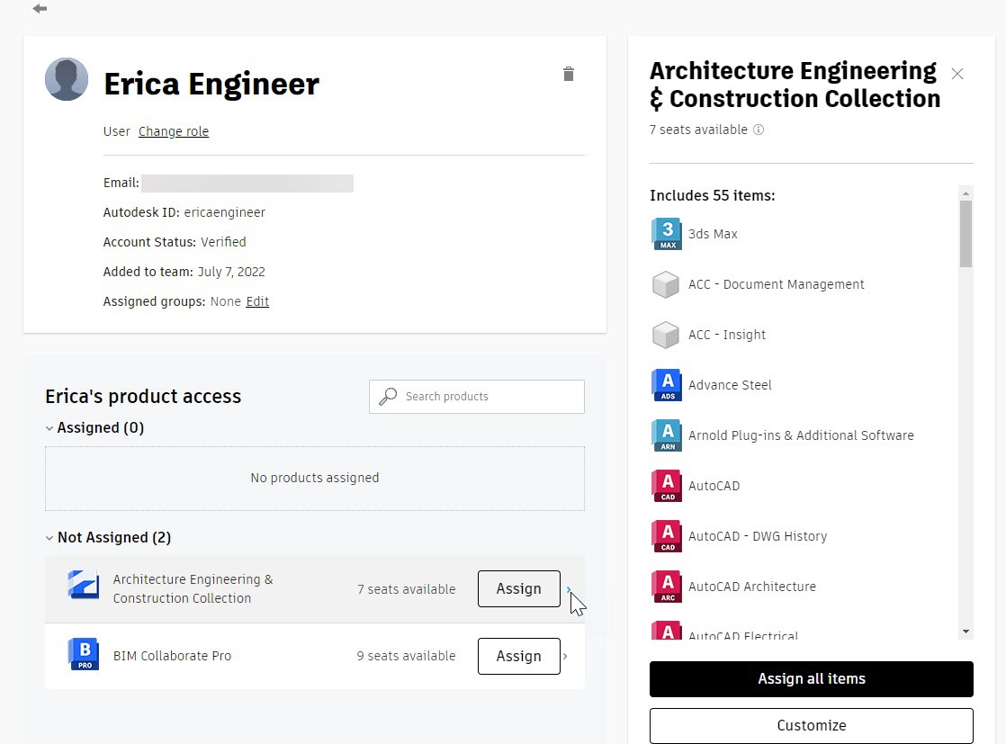Click the ACC - Document Management cube icon
The height and width of the screenshot is (744, 1006).
[666, 284]
